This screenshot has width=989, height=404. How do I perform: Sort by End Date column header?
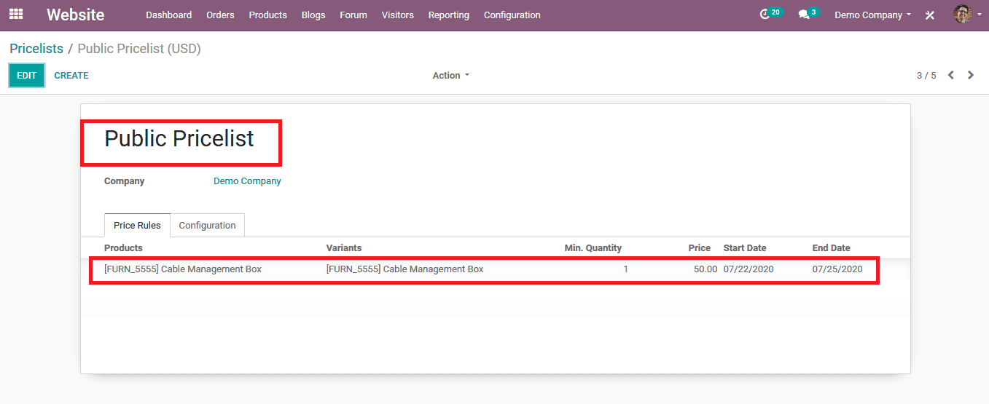pos(832,248)
